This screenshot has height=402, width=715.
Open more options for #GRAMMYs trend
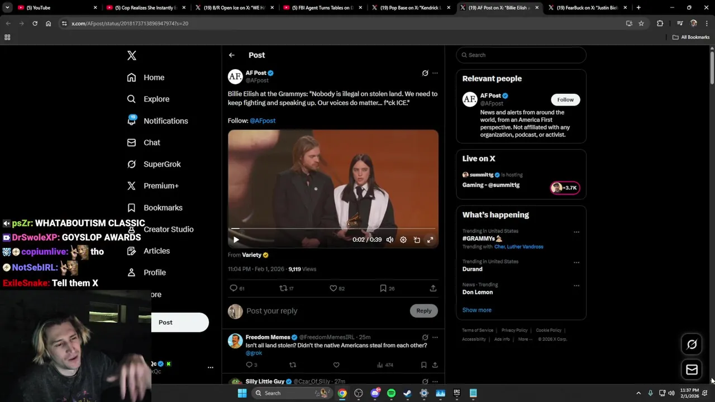pyautogui.click(x=576, y=232)
